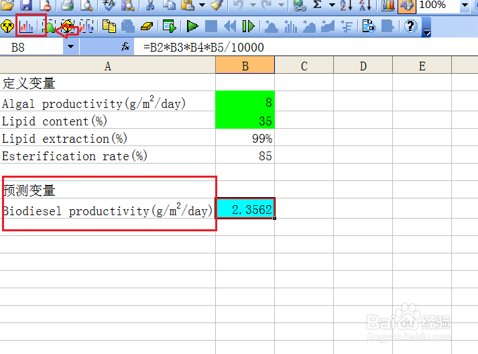Click the 100% zoom input box
Screen dimensions: 478x354
coord(438,5)
